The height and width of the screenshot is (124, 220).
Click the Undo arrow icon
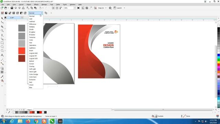pos(40,8)
